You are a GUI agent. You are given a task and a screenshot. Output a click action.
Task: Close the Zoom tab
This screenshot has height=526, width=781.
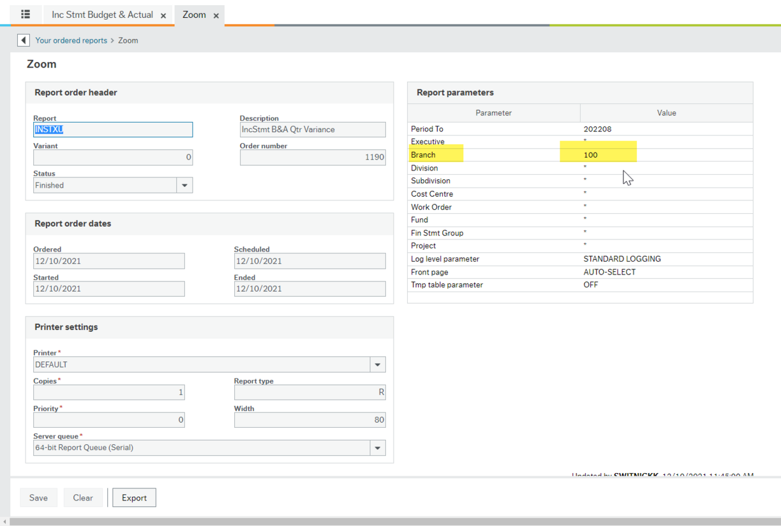click(x=215, y=15)
